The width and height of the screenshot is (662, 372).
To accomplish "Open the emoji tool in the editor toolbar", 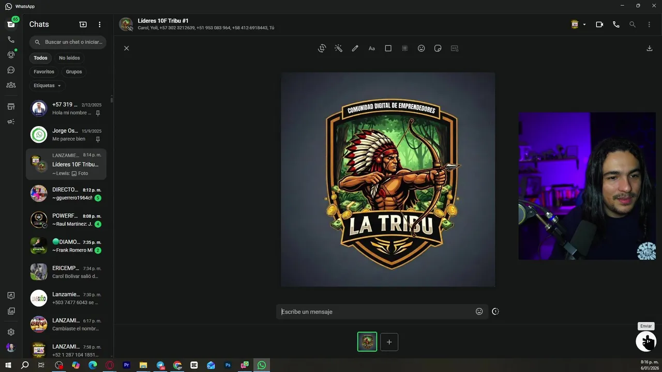I will point(421,48).
